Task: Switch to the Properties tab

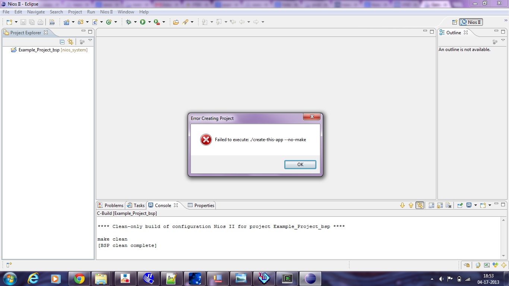Action: (201, 205)
